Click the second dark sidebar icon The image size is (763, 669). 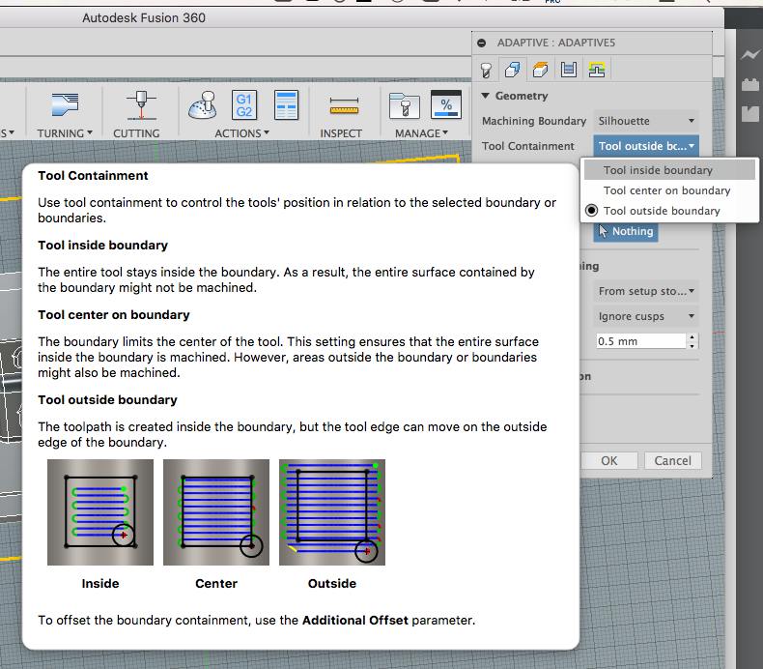pyautogui.click(x=749, y=85)
